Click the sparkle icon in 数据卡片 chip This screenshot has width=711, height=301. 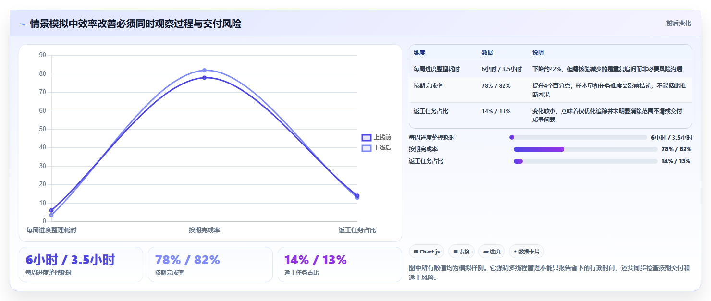515,252
